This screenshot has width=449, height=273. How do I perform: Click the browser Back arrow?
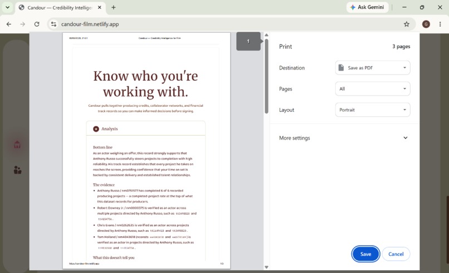point(9,24)
